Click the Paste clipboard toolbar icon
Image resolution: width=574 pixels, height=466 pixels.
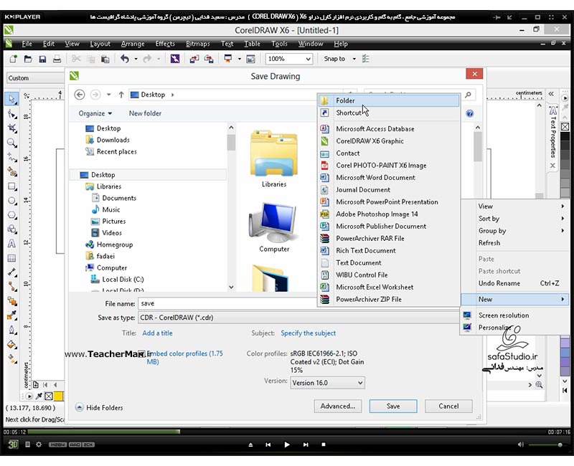tap(105, 59)
